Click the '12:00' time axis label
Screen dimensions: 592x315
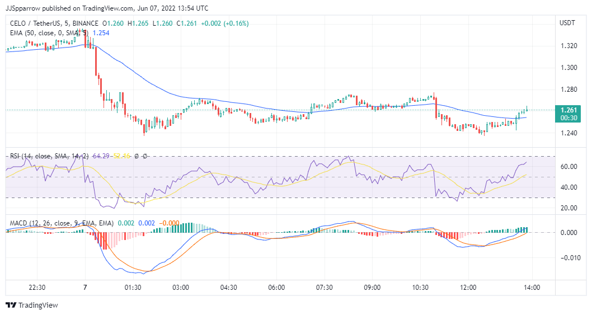coord(468,288)
